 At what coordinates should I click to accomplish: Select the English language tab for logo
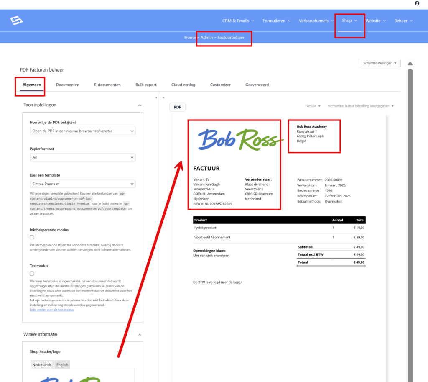(x=62, y=364)
